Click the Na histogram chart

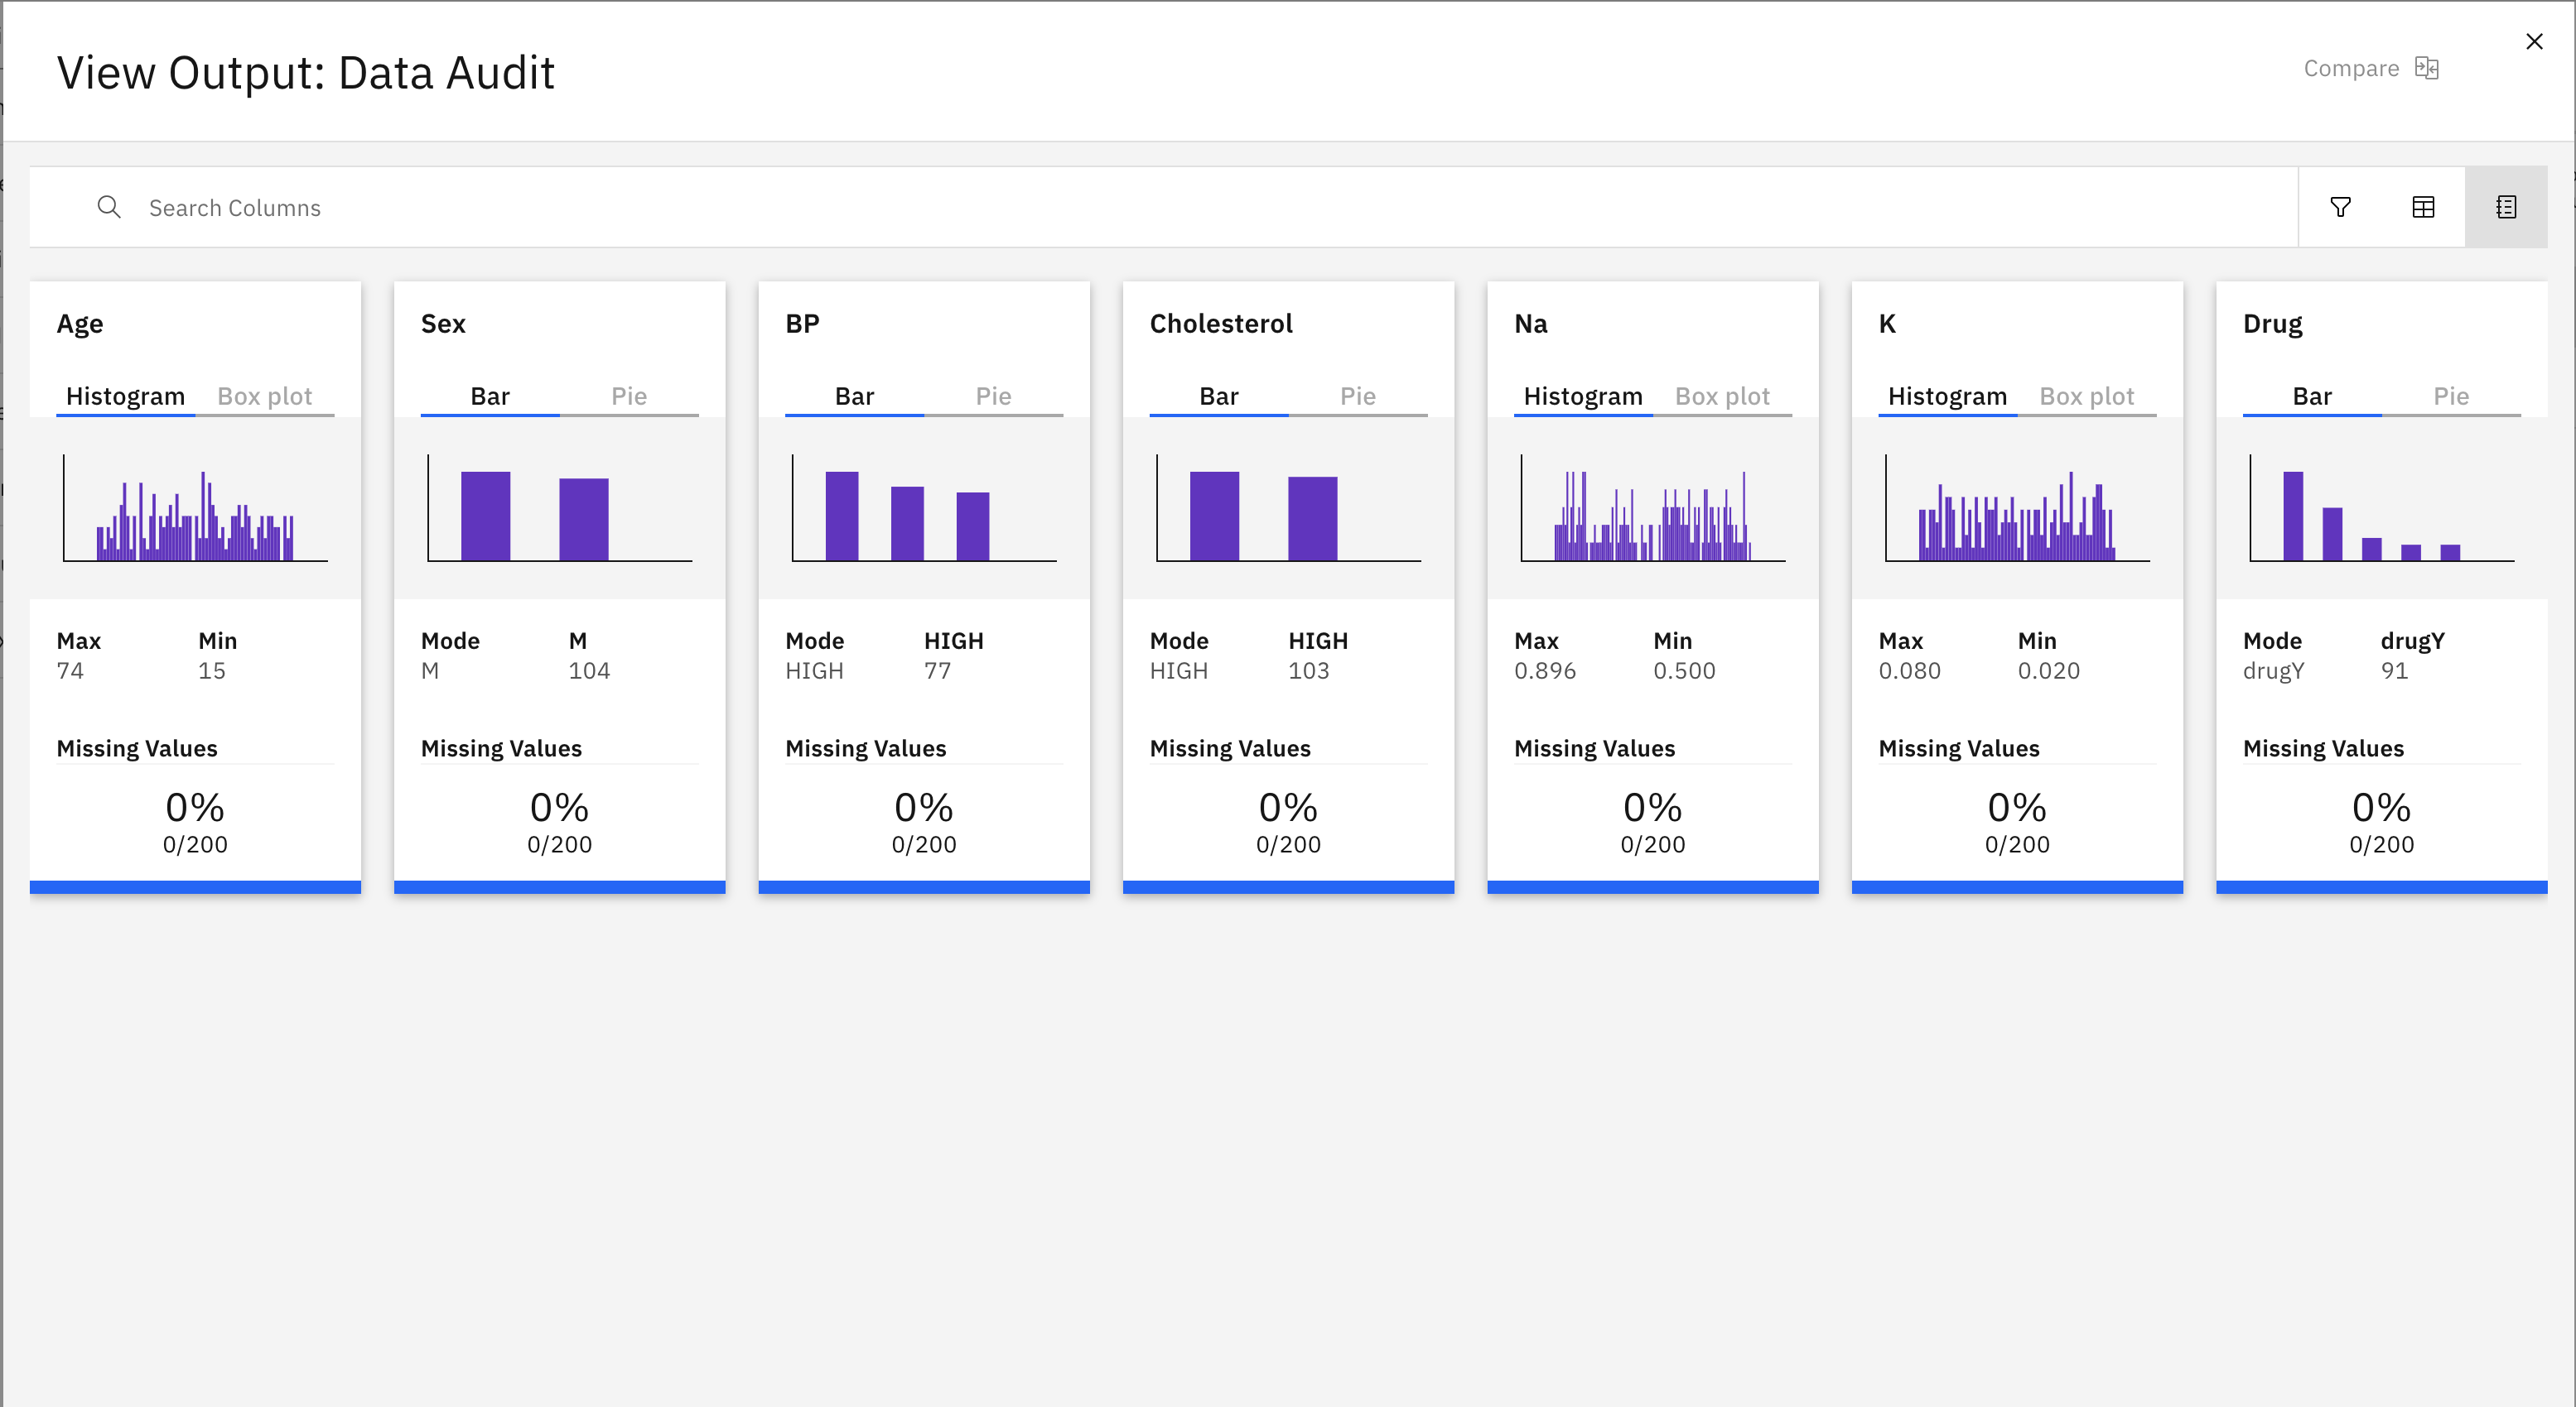1653,507
